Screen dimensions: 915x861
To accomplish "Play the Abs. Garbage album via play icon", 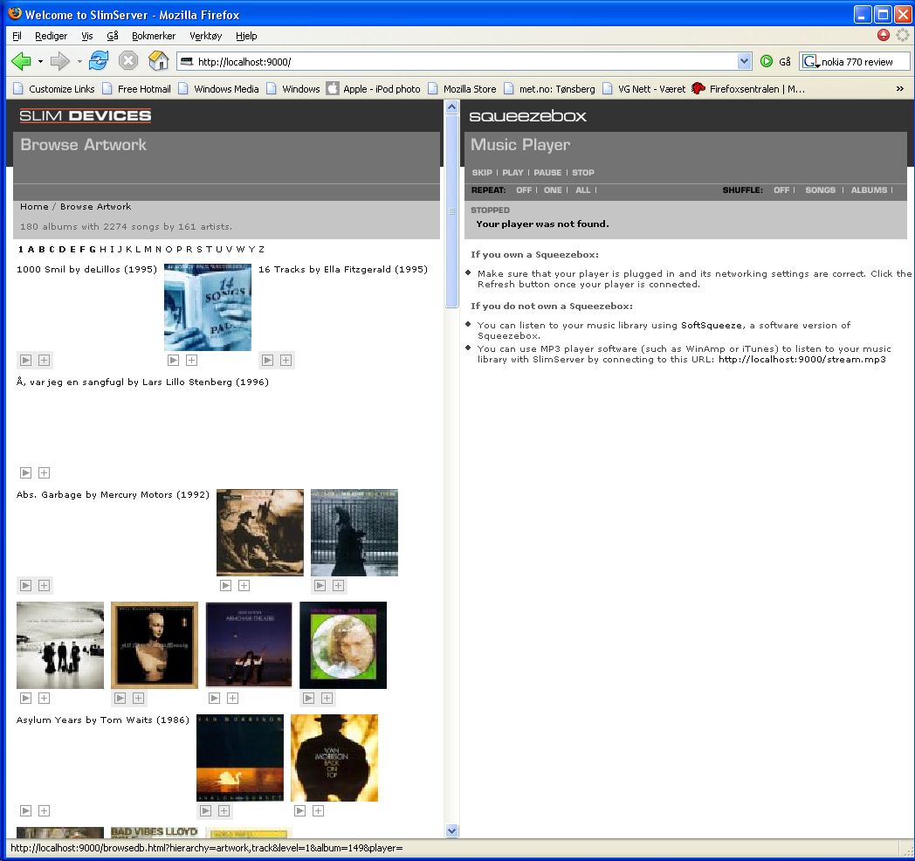I will coord(26,585).
